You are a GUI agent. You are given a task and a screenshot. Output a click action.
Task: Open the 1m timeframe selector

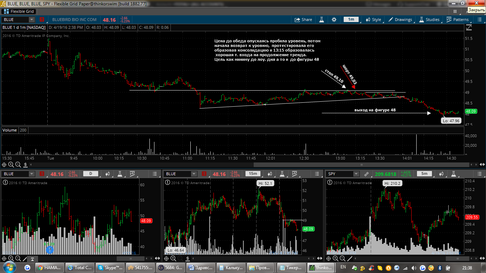(x=351, y=20)
